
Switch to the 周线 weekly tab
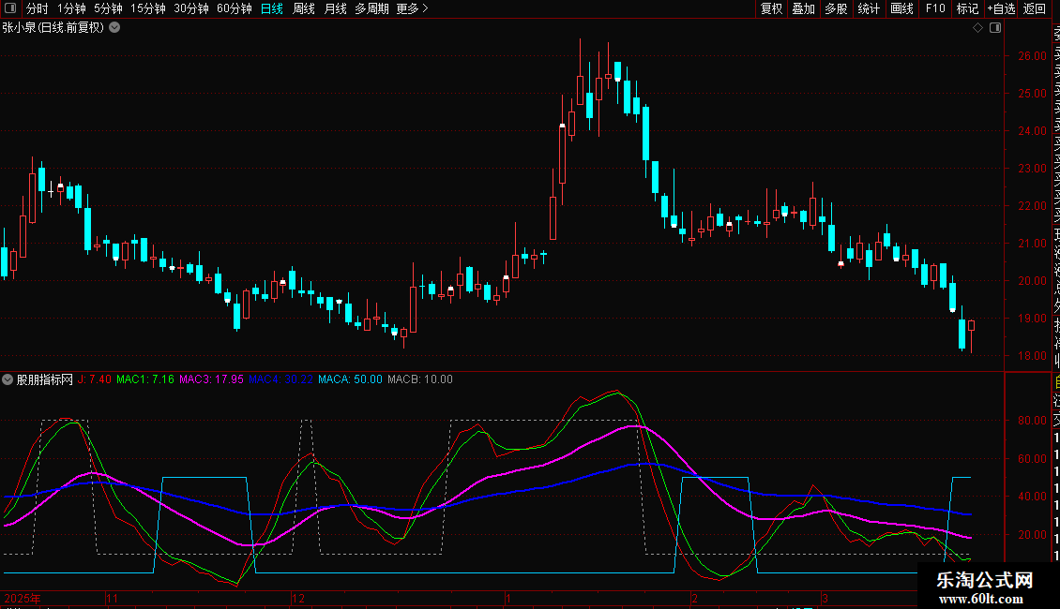click(x=304, y=9)
